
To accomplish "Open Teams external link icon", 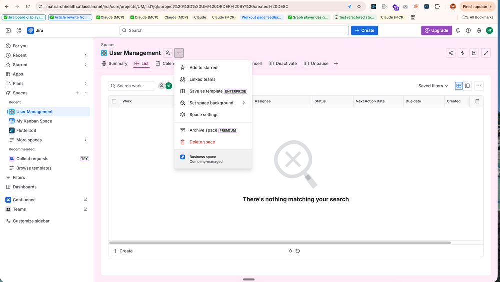I will 85,209.
